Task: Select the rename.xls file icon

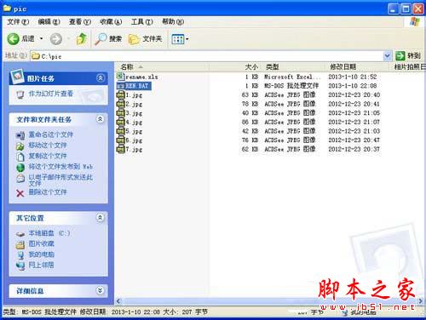Action: pos(121,77)
